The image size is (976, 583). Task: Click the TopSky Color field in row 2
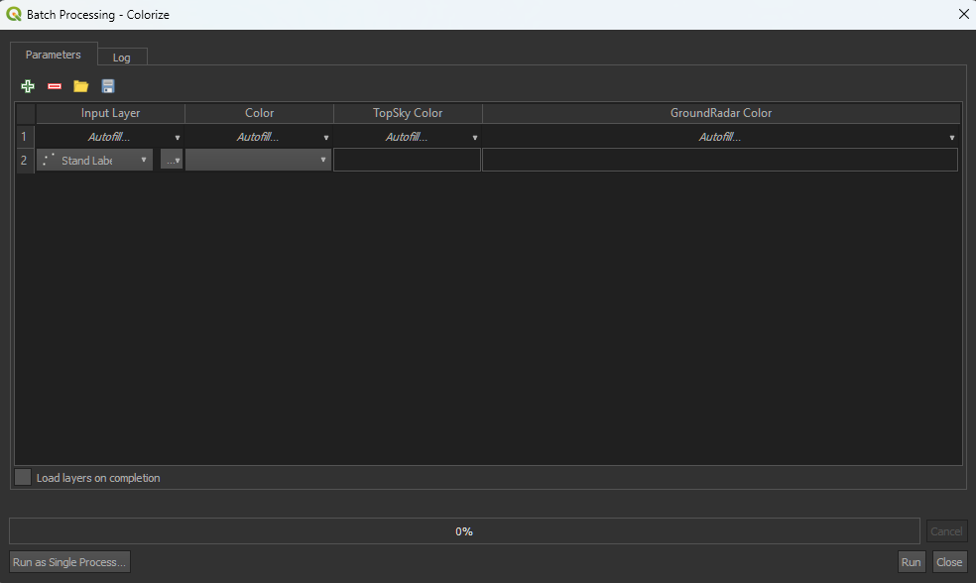click(x=407, y=160)
